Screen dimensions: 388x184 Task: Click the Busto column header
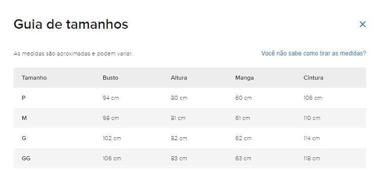(x=110, y=78)
